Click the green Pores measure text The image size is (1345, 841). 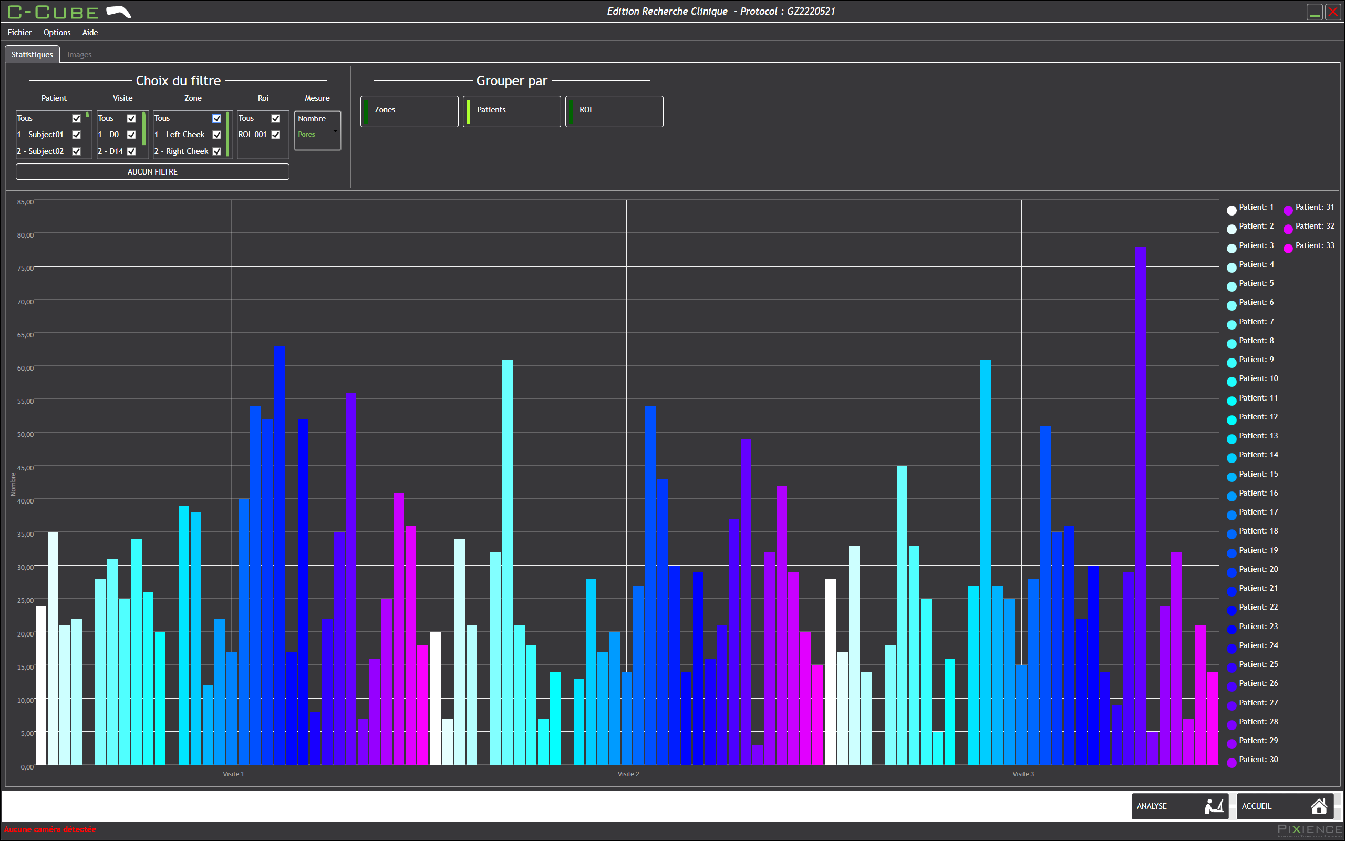point(306,134)
